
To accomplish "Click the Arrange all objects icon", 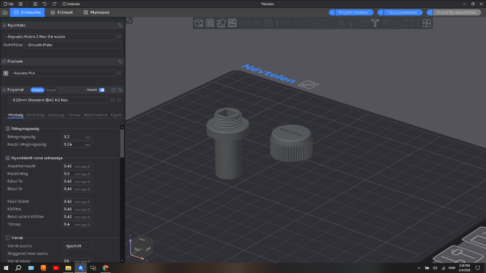I will 232,23.
